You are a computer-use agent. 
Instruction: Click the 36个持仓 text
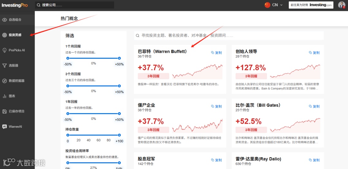click(145, 56)
